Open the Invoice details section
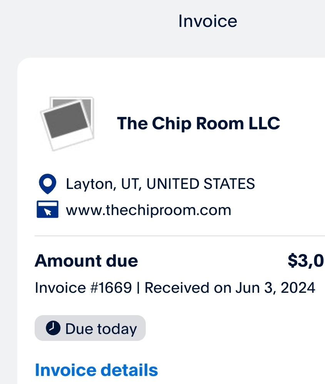 tap(96, 370)
